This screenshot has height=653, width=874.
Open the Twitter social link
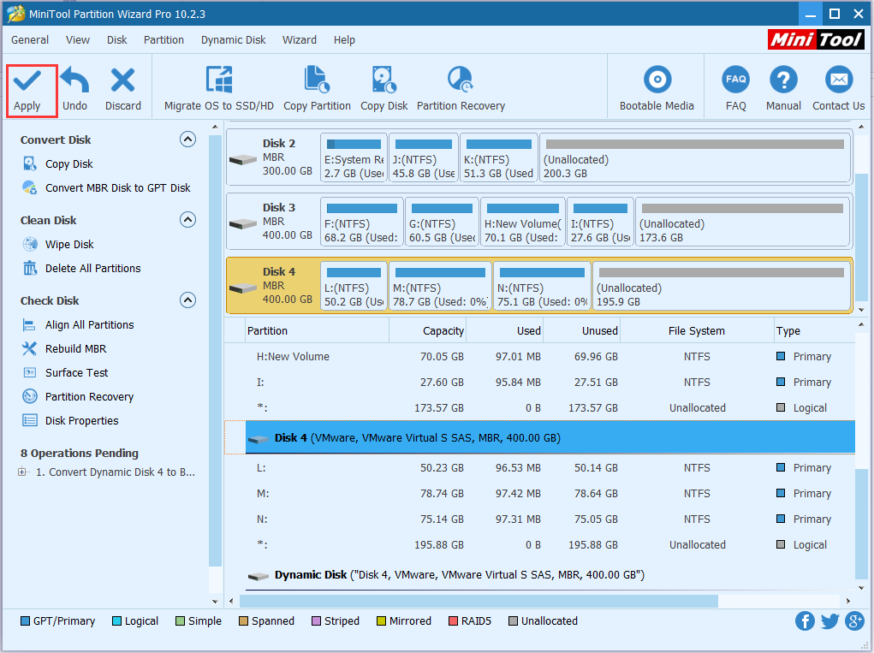click(x=829, y=620)
